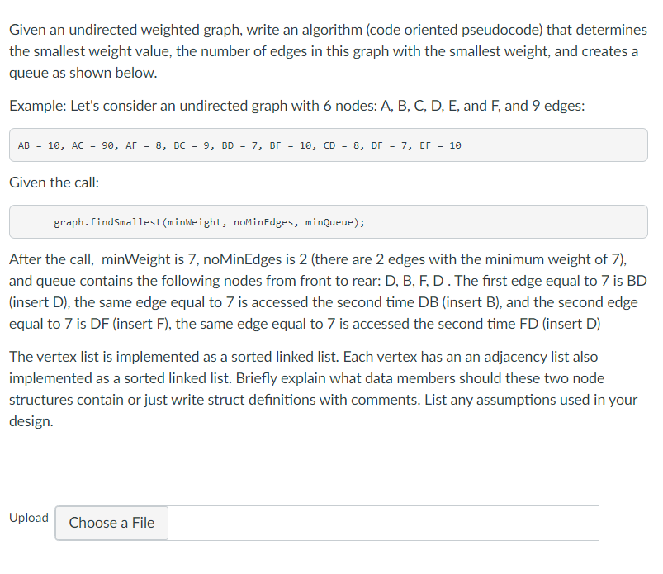
Task: Click the first paragraph of the problem statement
Action: pyautogui.click(x=326, y=51)
